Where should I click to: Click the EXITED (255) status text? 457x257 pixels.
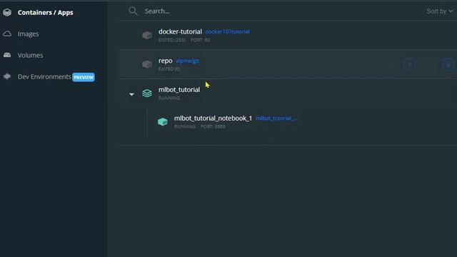172,40
